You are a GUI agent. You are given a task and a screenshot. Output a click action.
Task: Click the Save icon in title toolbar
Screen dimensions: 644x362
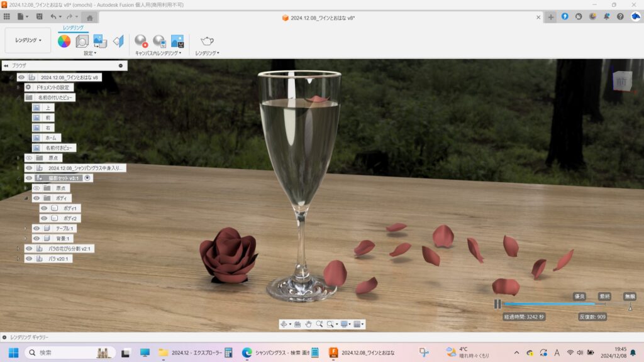coord(40,16)
